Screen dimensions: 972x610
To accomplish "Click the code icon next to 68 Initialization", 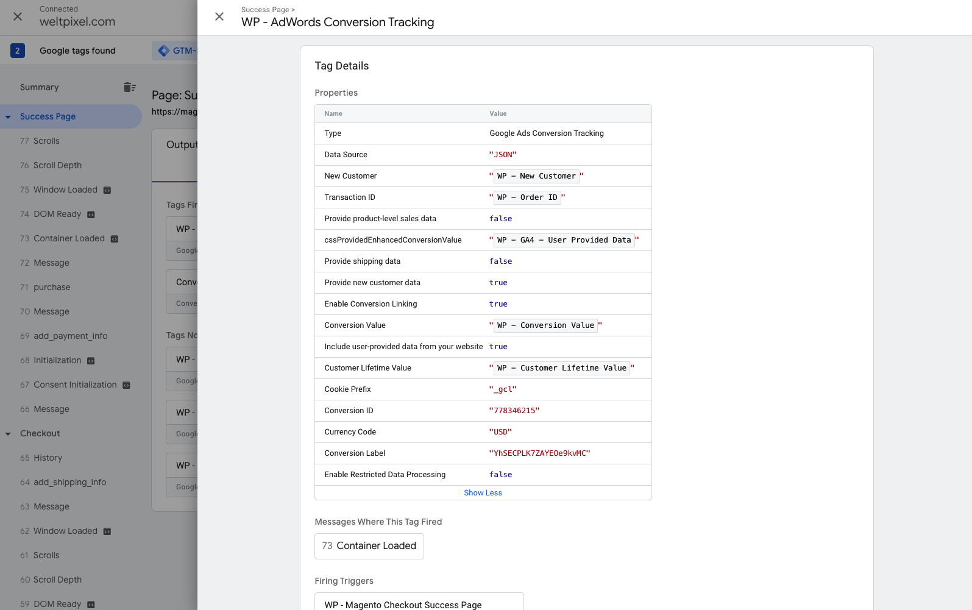I will coord(91,361).
